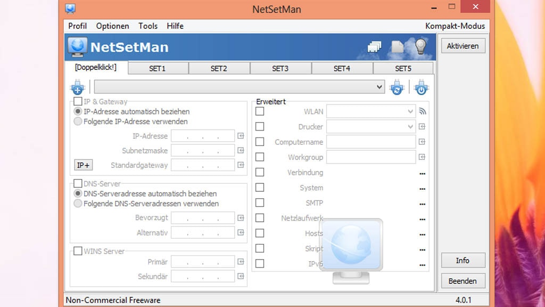This screenshot has height=307, width=545.
Task: Select the light bulb tips icon
Action: 420,47
